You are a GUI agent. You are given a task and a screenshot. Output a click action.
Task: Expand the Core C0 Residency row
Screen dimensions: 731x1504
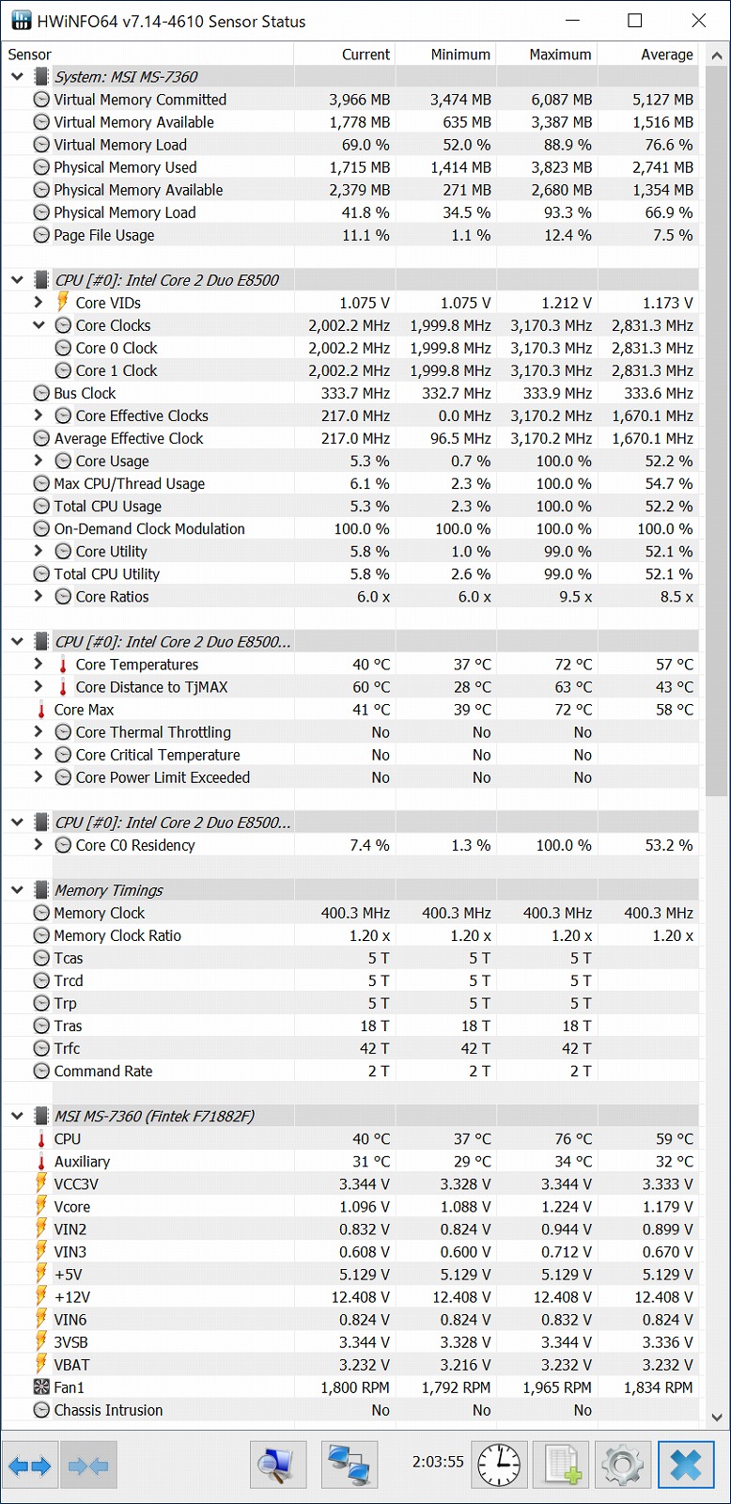[x=39, y=845]
